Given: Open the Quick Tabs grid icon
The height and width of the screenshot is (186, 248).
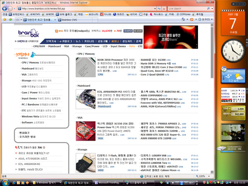Looking at the screenshot, I should click(17, 20).
